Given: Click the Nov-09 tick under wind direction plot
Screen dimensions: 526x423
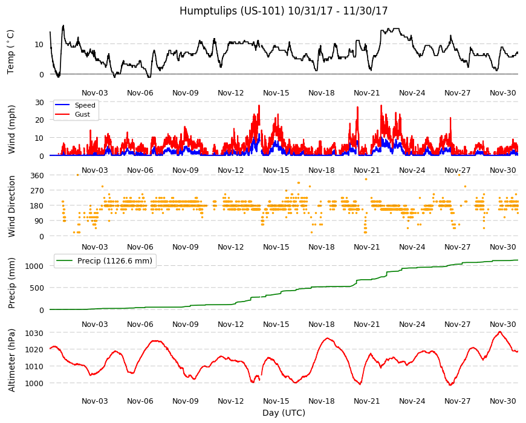Looking at the screenshot, I should tap(186, 247).
